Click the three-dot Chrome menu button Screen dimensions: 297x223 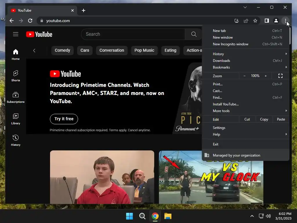[285, 21]
